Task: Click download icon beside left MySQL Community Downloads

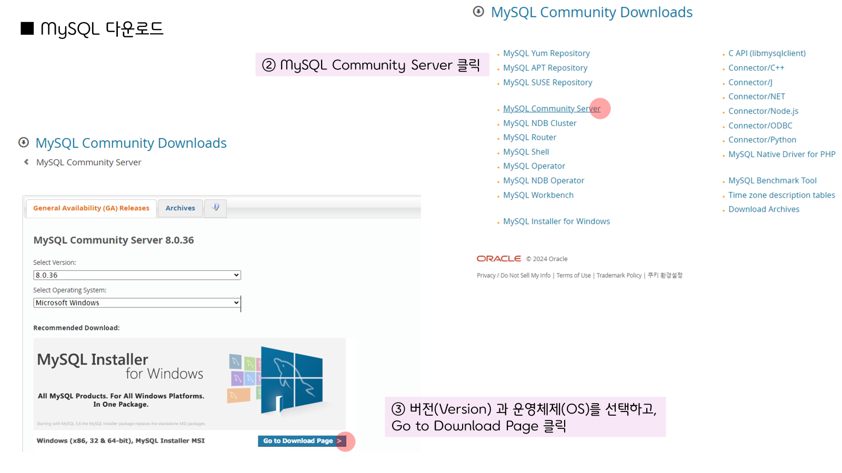Action: 24,142
